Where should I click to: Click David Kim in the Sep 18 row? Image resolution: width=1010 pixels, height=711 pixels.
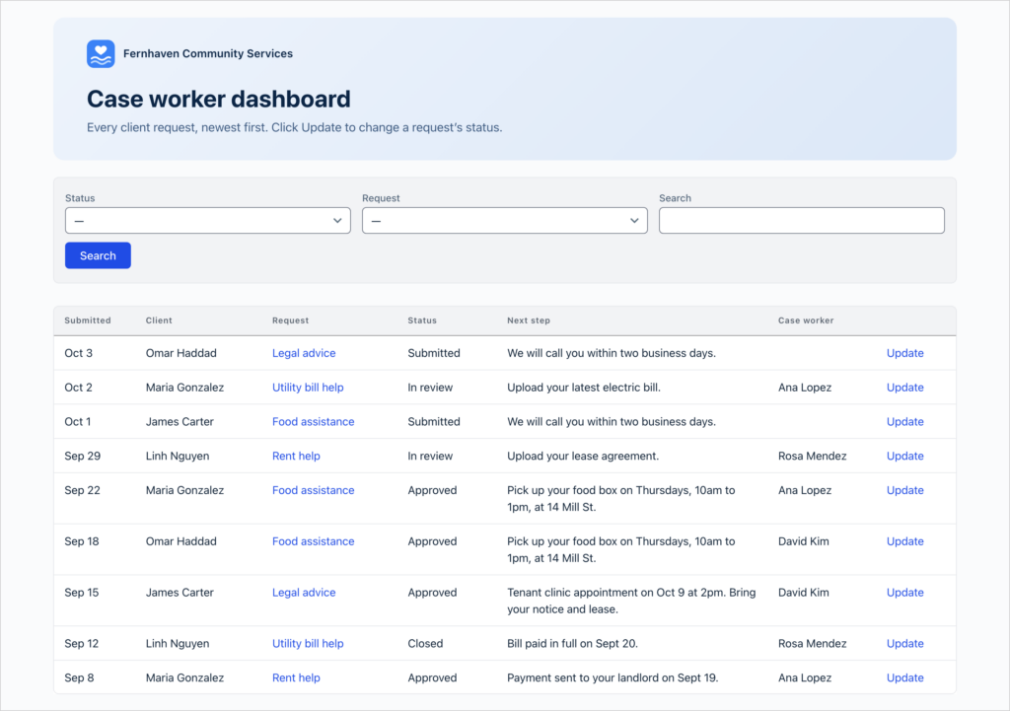pos(803,541)
